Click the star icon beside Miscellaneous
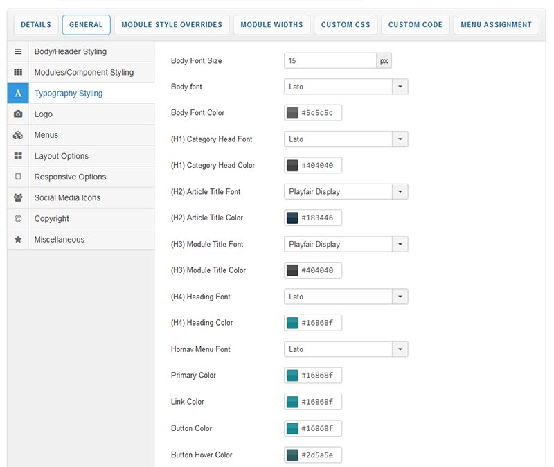Image resolution: width=554 pixels, height=467 pixels. pyautogui.click(x=18, y=239)
